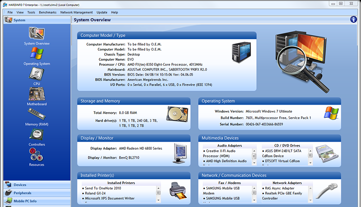Click the monitor icon in Display panel

point(180,153)
